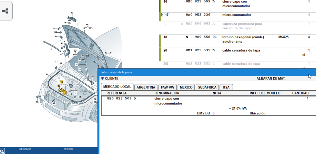Click part 15 bolt callout in diagram
This screenshot has width=316, height=154.
coord(38,102)
